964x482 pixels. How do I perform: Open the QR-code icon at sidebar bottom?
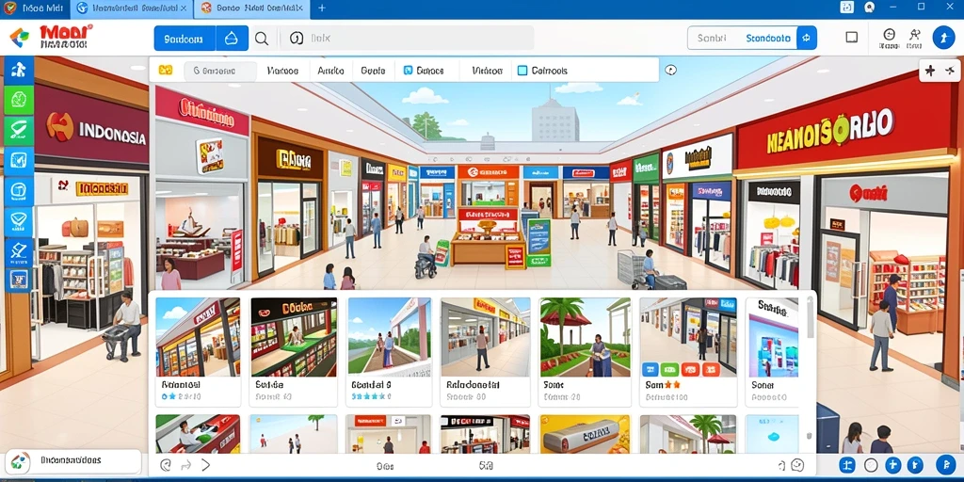(x=19, y=280)
